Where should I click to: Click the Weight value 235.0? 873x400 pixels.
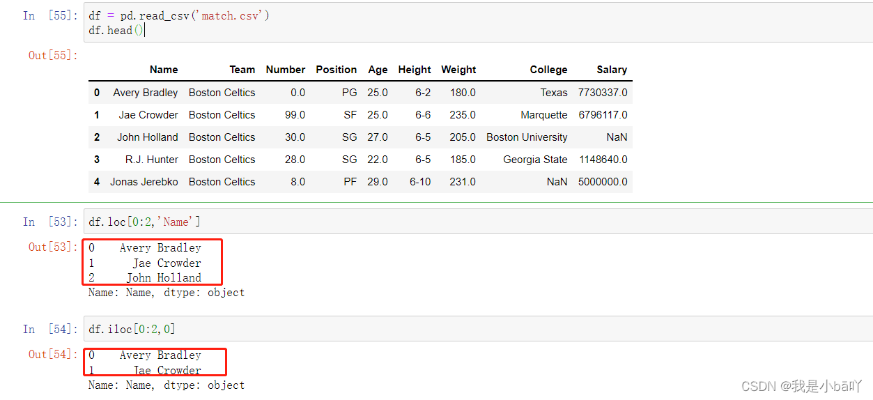(x=463, y=115)
